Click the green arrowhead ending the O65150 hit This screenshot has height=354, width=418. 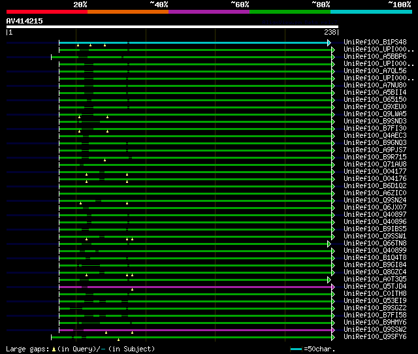[333, 100]
